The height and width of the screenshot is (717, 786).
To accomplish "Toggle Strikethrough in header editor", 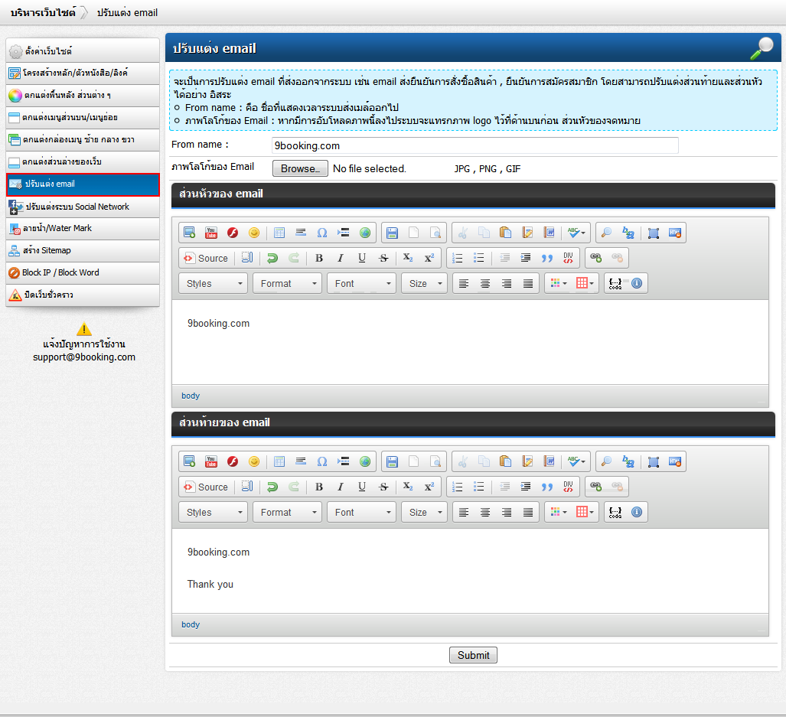I will point(383,258).
